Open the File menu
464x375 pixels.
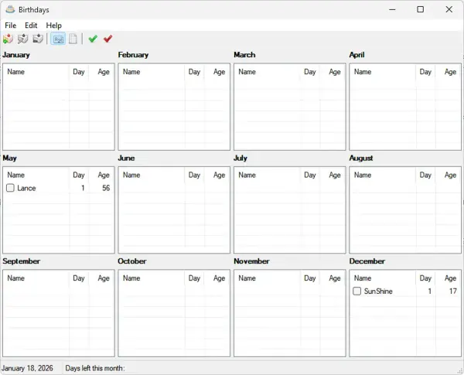(x=11, y=26)
